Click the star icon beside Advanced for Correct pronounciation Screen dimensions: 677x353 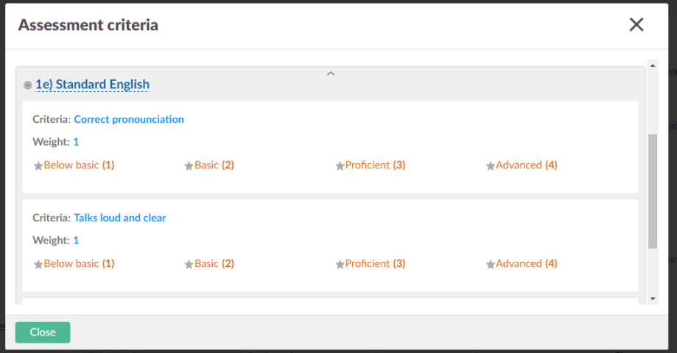point(491,166)
